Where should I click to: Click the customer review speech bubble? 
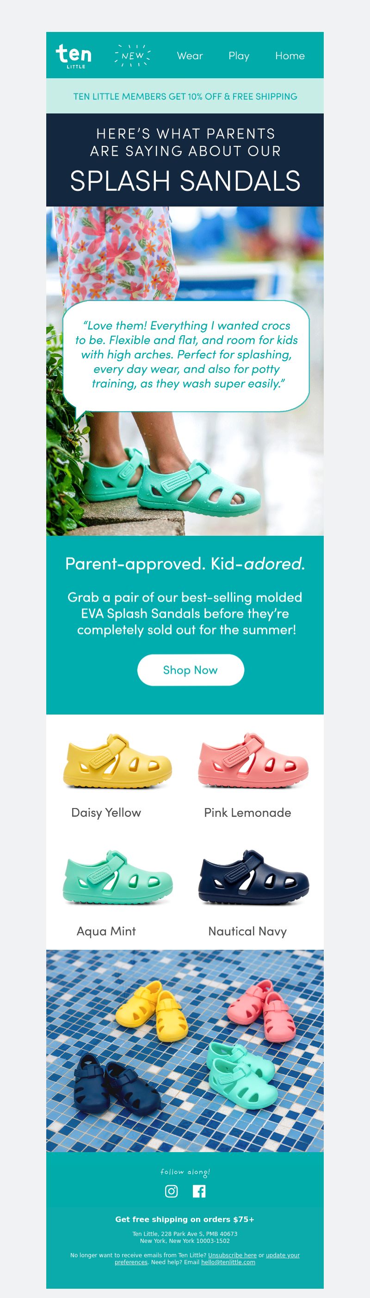click(186, 356)
